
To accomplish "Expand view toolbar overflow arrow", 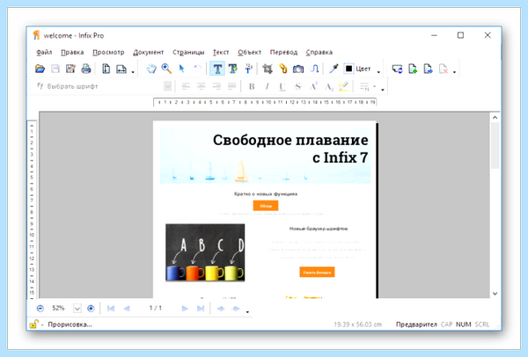I will (133, 72).
